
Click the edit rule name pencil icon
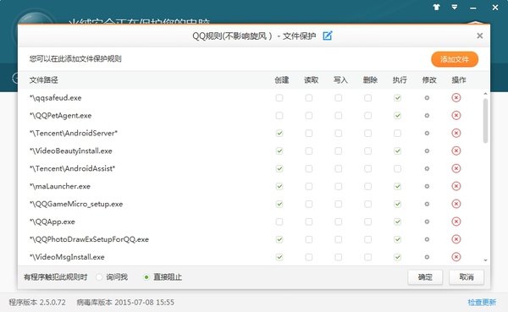point(328,36)
